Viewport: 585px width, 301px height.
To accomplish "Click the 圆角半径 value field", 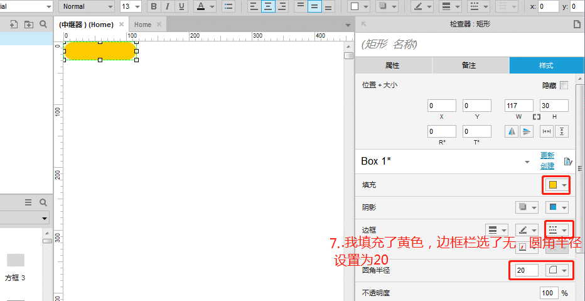I will [x=525, y=270].
